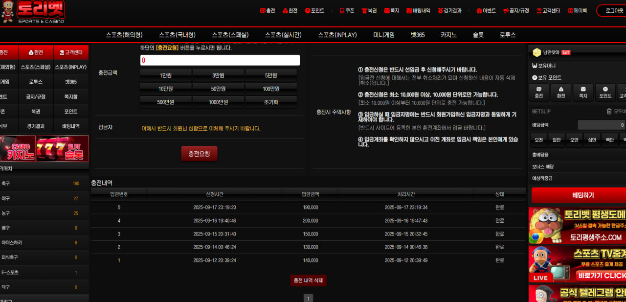The image size is (626, 302).
Task: Click the trash icon in the BETSLIP header
Action: click(609, 112)
